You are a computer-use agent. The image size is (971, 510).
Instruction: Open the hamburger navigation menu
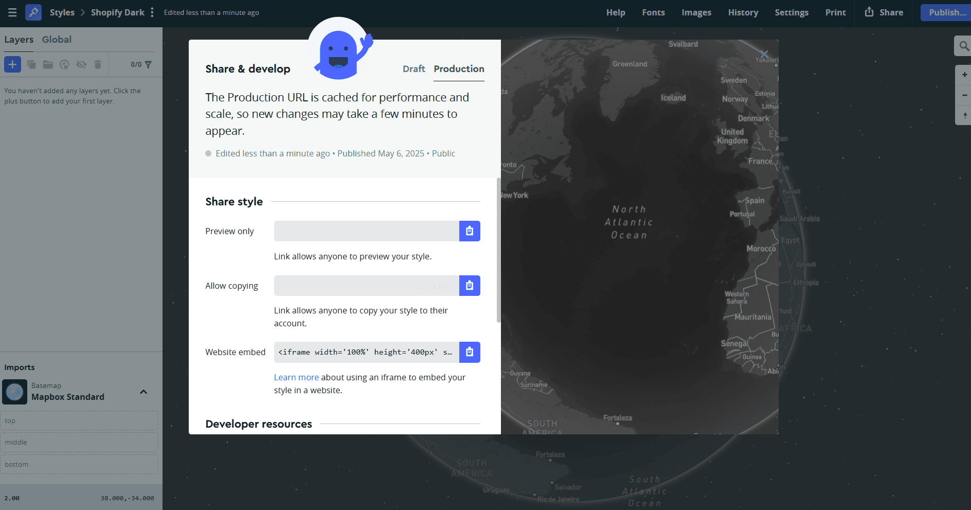click(x=12, y=12)
